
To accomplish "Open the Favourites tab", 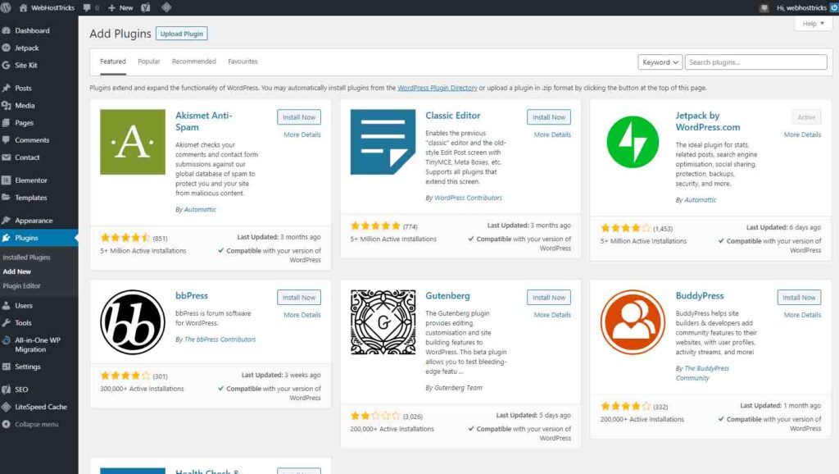I will pos(243,61).
